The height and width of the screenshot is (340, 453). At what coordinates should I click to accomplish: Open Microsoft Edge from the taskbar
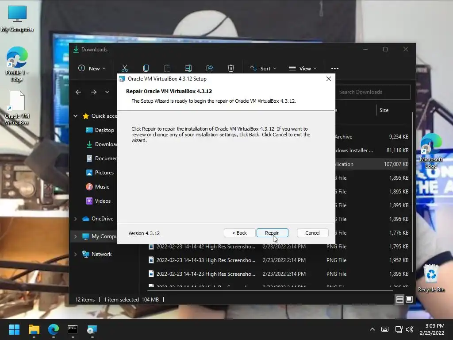(x=54, y=329)
